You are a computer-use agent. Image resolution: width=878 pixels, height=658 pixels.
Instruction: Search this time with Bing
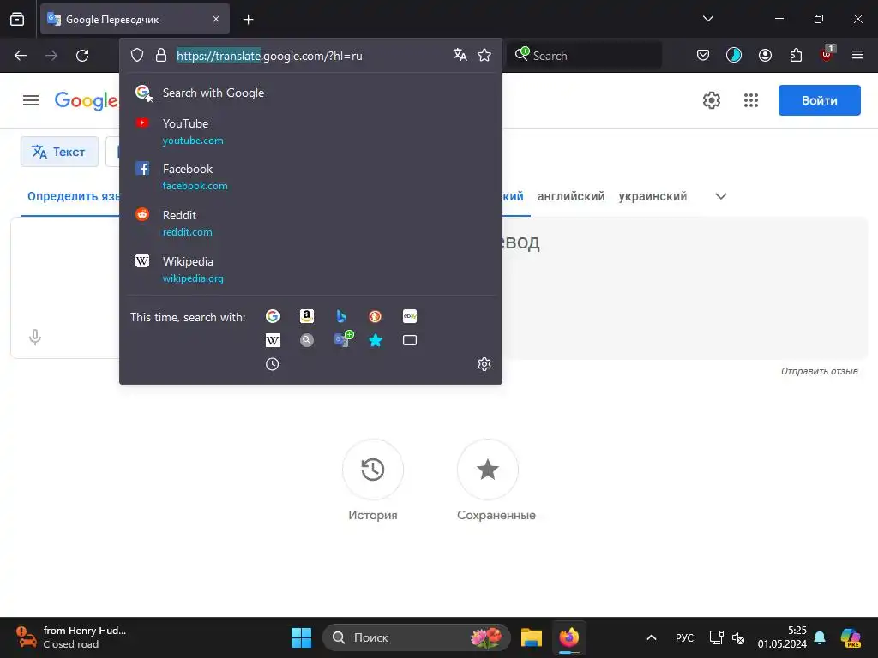coord(341,316)
